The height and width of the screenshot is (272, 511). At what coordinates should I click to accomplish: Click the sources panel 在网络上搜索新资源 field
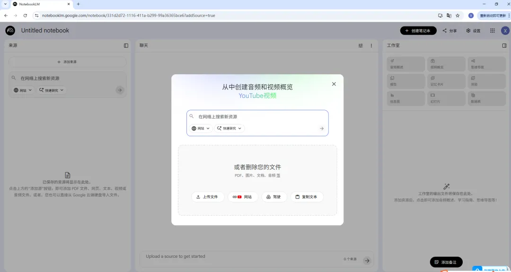(x=68, y=78)
